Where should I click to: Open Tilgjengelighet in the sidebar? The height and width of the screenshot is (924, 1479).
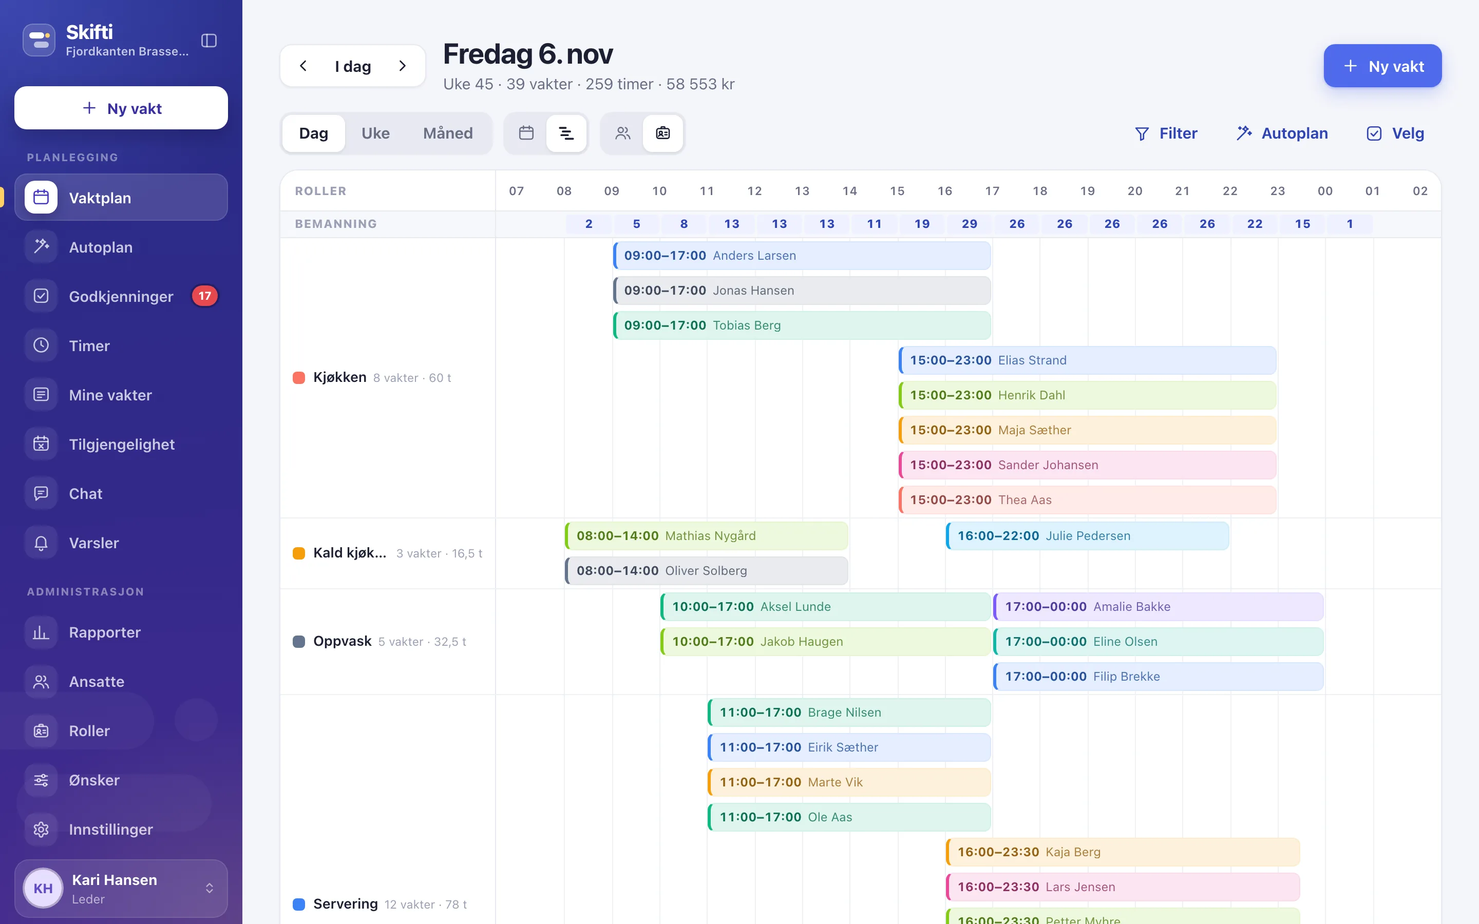point(121,444)
